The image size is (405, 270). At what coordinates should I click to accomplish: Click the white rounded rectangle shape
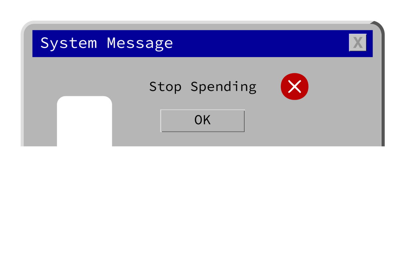click(84, 121)
